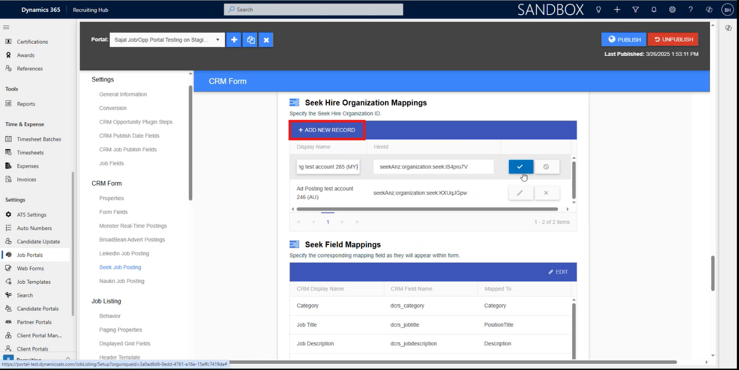This screenshot has height=370, width=739.
Task: Open Paging Properties under Job Listing
Action: (x=120, y=330)
